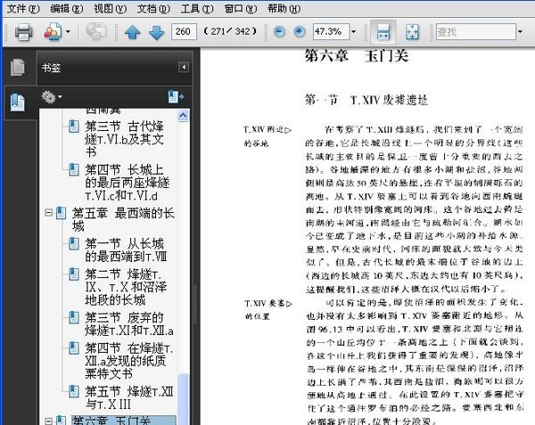535x425 pixels.
Task: Click bookmark icon beside 第五章 最西端的长城
Action: [x=61, y=213]
